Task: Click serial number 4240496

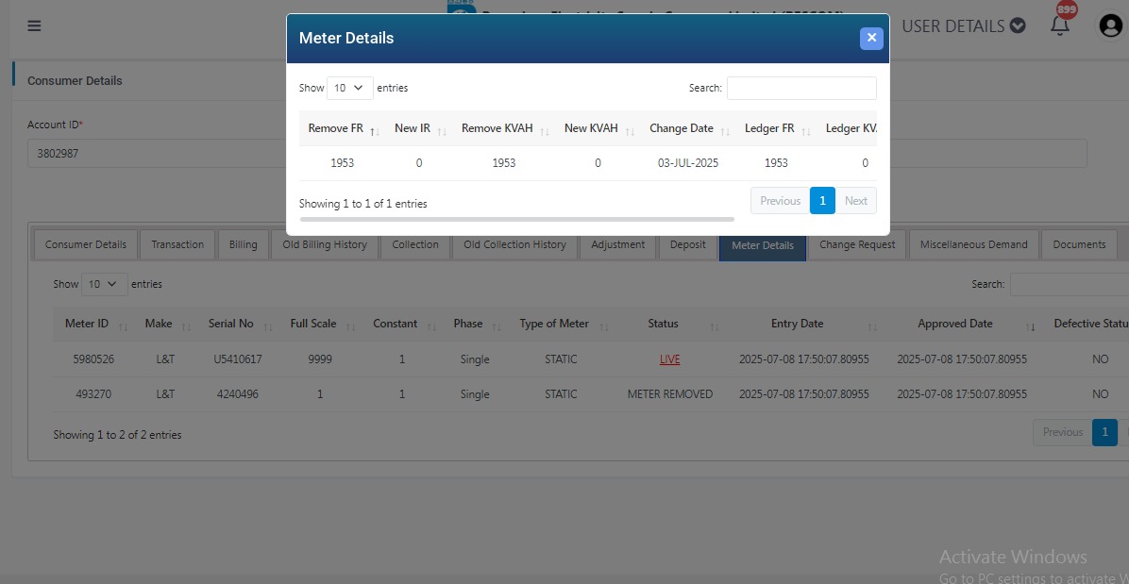Action: (238, 394)
